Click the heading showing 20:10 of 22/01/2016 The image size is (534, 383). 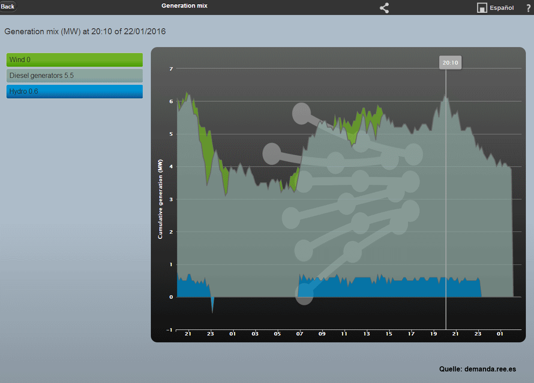pos(85,32)
